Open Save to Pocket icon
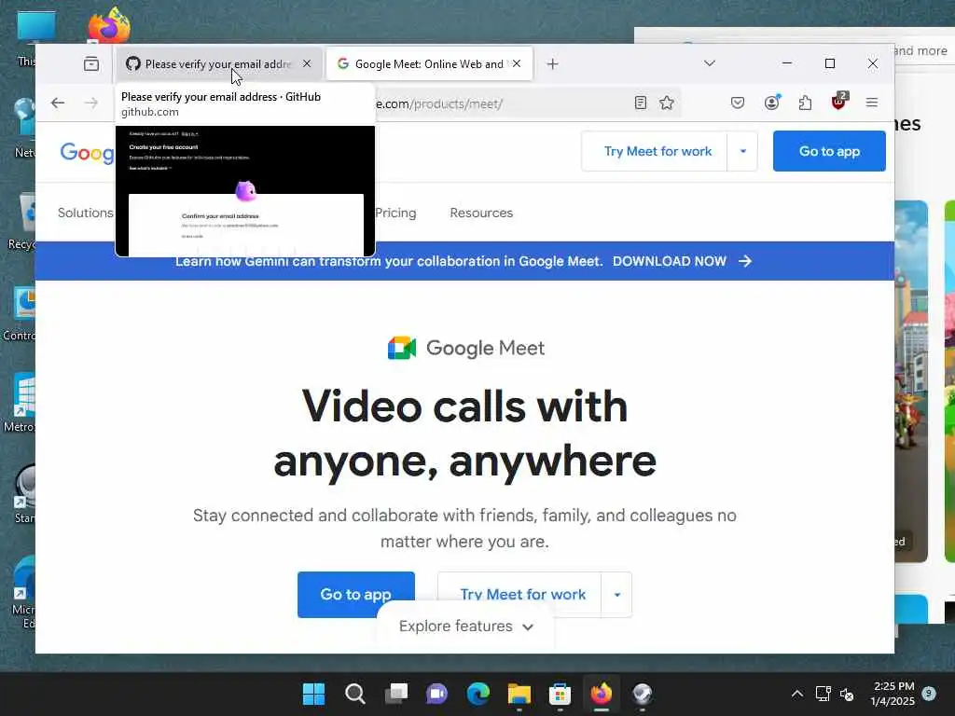This screenshot has width=955, height=716. click(x=738, y=103)
